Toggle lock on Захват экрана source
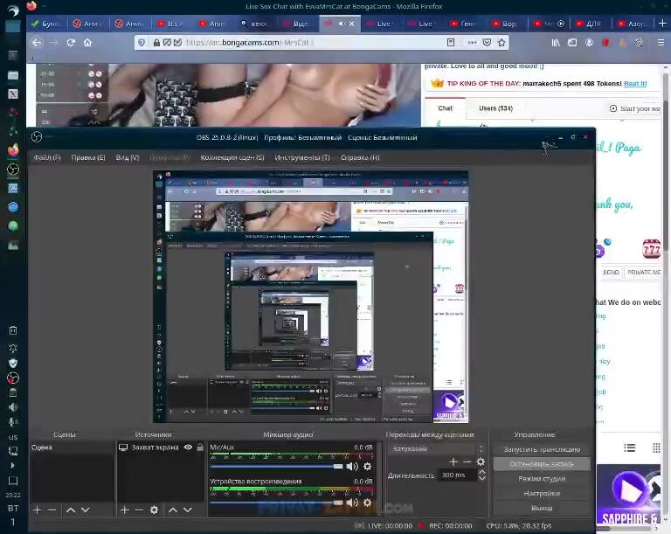Viewport: 671px width, 534px height. coord(200,447)
